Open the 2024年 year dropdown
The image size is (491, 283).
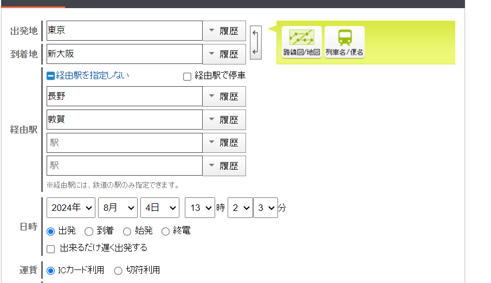tap(71, 208)
